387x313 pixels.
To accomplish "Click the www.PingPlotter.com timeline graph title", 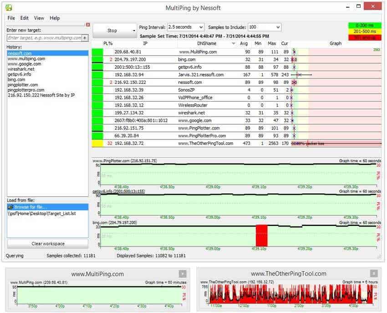I will (x=125, y=161).
